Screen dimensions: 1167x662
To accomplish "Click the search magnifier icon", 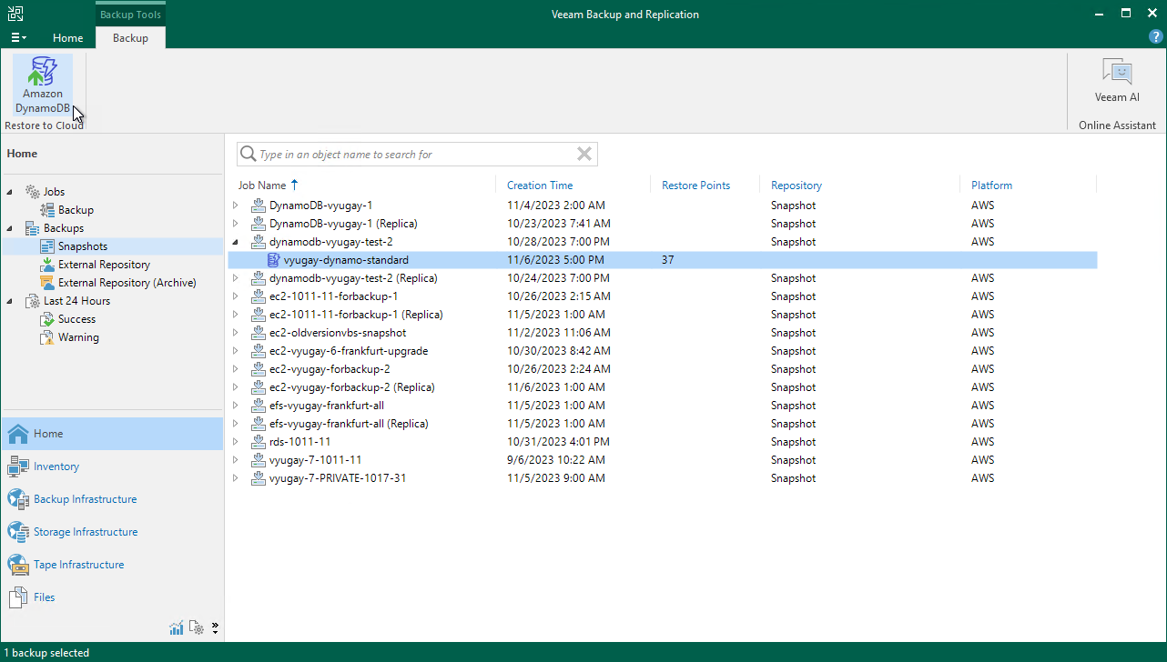I will pos(248,155).
